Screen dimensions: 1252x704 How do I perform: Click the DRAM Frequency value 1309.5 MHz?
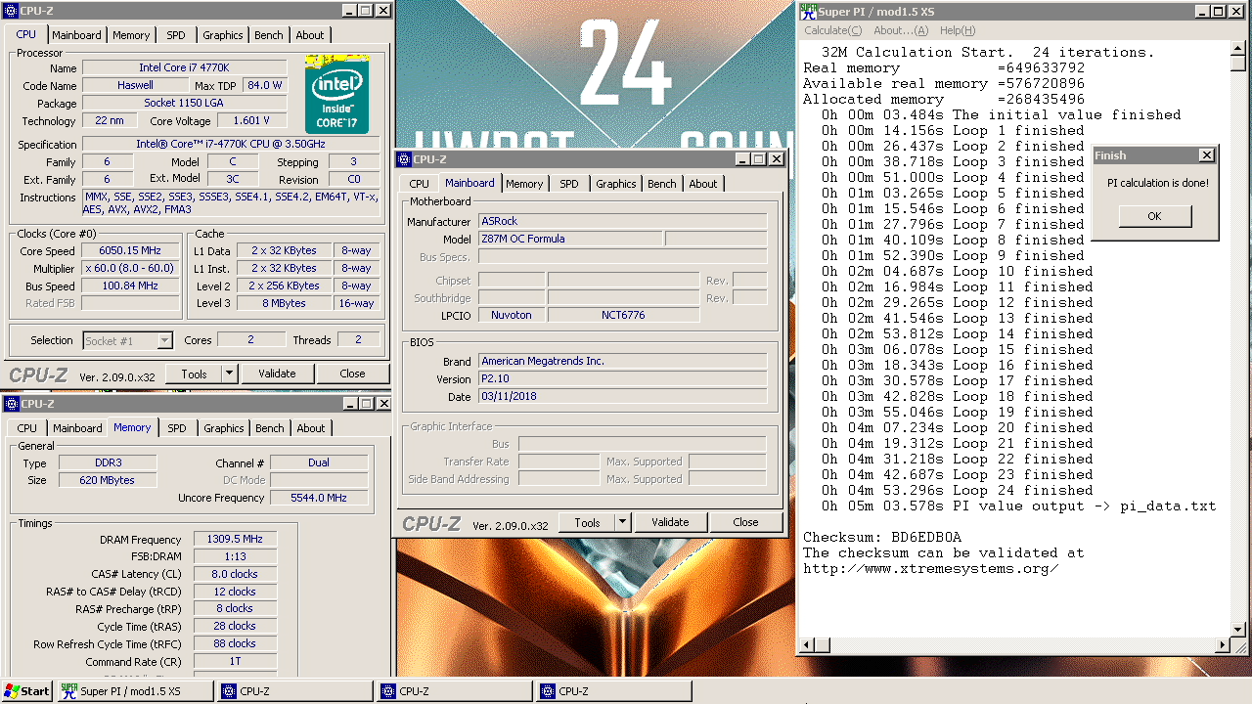coord(235,540)
